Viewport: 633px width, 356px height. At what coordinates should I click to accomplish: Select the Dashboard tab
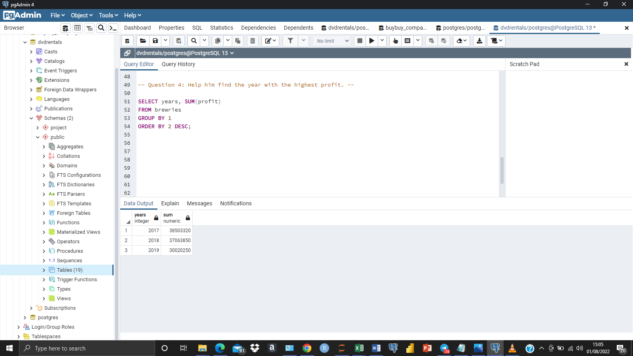pos(137,28)
